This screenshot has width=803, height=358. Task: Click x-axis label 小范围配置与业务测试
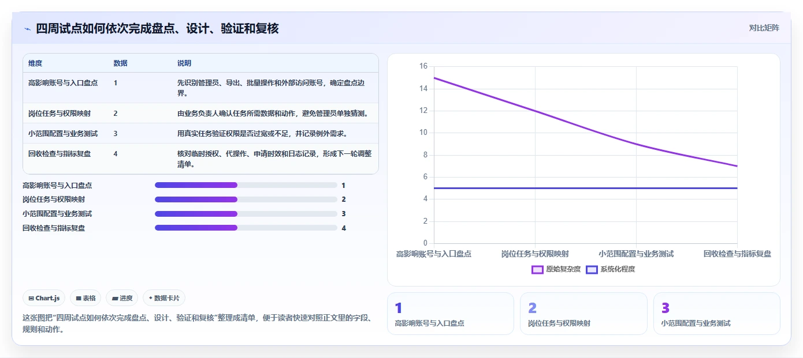click(x=636, y=254)
